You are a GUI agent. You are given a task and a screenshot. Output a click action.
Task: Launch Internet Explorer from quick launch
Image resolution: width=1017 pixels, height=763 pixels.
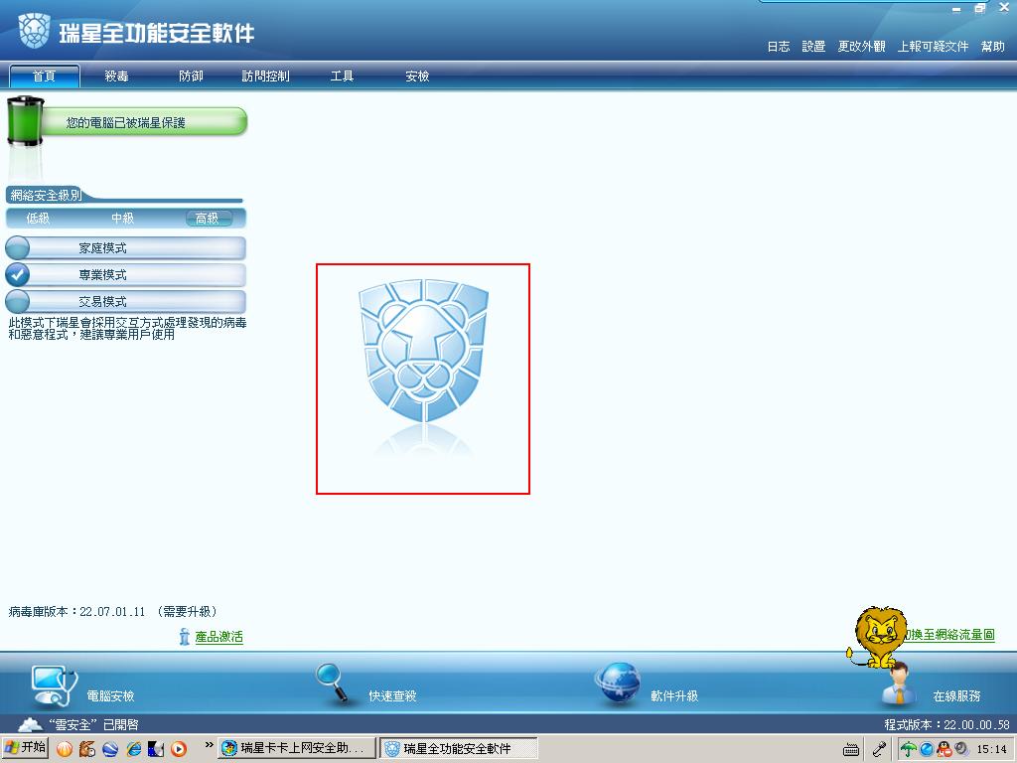point(134,749)
